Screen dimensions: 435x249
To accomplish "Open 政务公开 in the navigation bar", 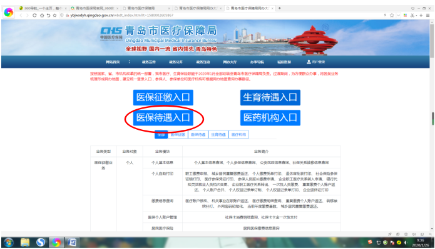I will (x=176, y=62).
